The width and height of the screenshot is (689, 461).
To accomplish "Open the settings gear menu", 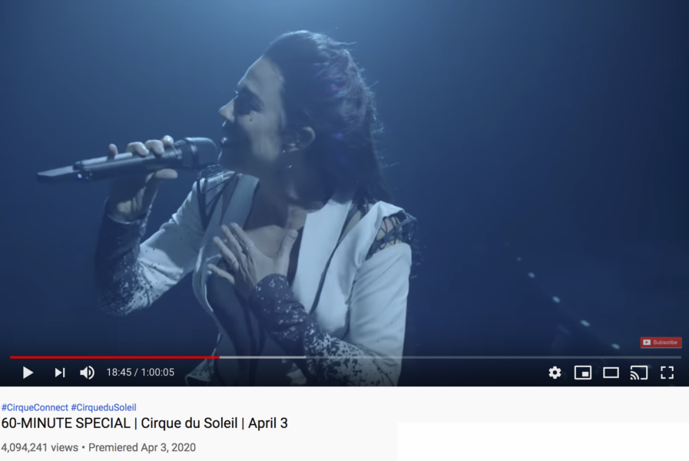I will tap(555, 373).
